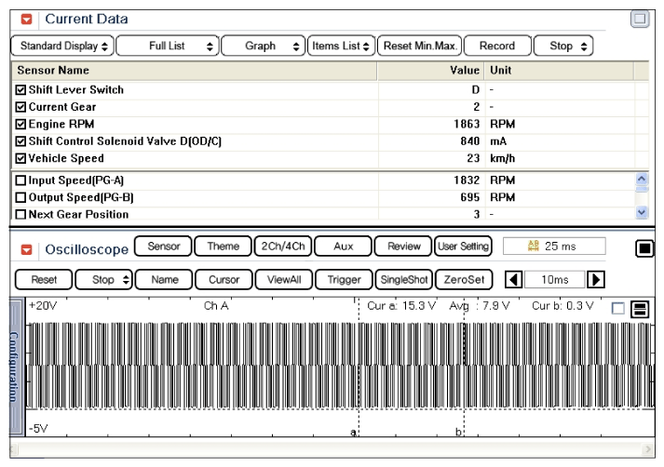The width and height of the screenshot is (664, 467).
Task: Uncheck Shift Control Solenoid Valve D checkbox
Action: pos(20,140)
